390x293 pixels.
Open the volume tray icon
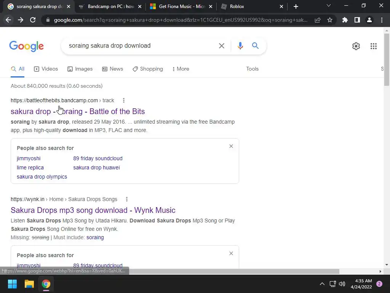tap(342, 284)
